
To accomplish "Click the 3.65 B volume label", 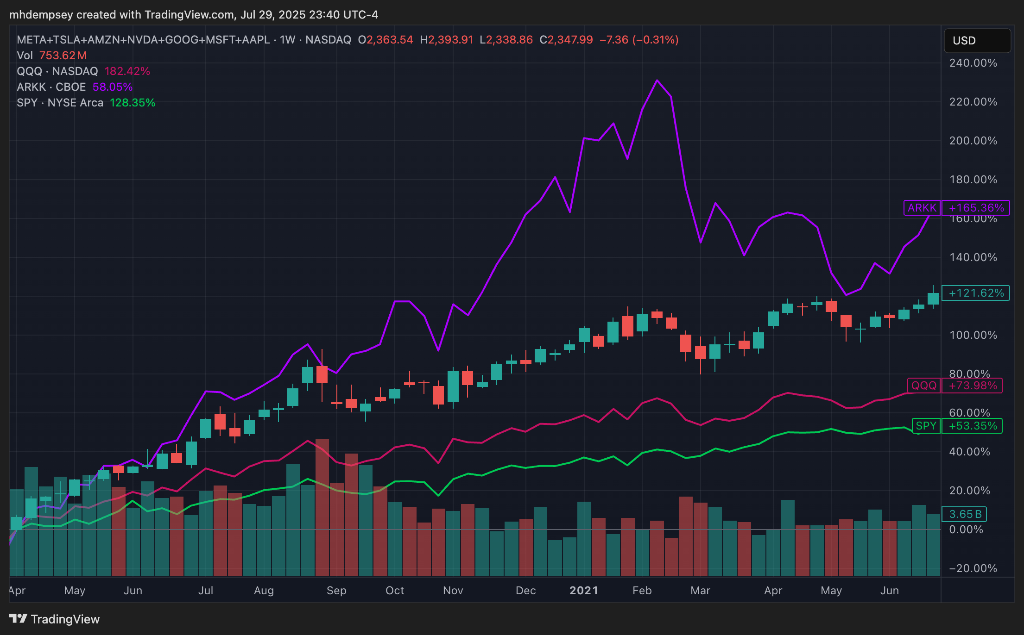I will (x=965, y=514).
